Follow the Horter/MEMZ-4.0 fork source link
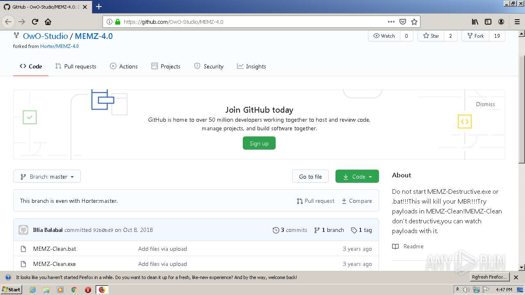This screenshot has width=525, height=295. coord(59,46)
